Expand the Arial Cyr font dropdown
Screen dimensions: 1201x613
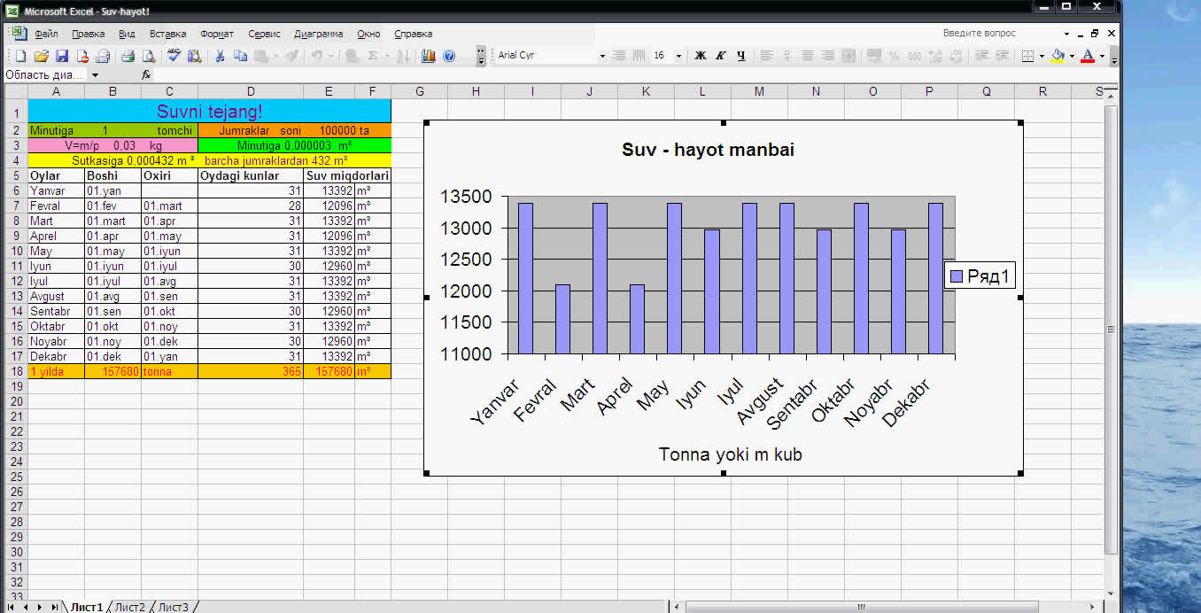pyautogui.click(x=602, y=56)
